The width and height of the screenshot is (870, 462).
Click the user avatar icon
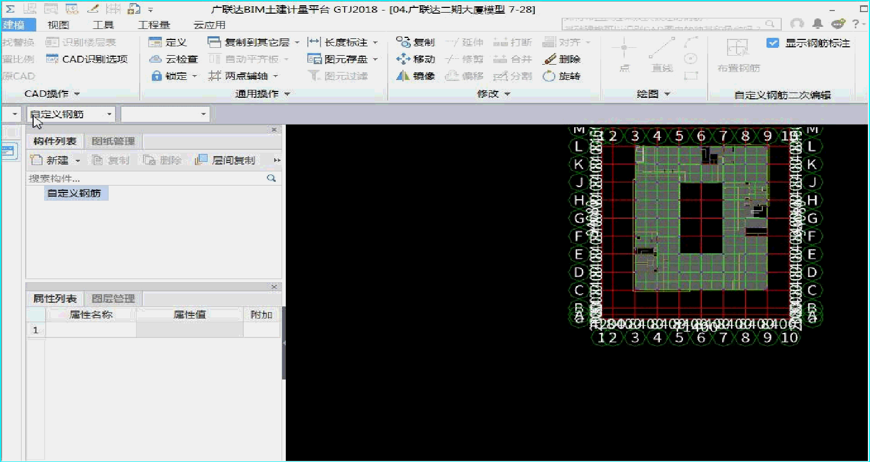point(797,24)
